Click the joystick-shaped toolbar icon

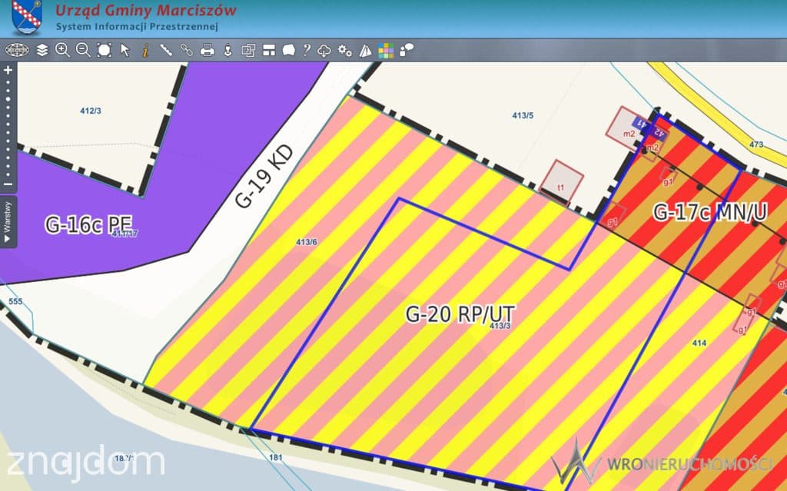coord(227,50)
